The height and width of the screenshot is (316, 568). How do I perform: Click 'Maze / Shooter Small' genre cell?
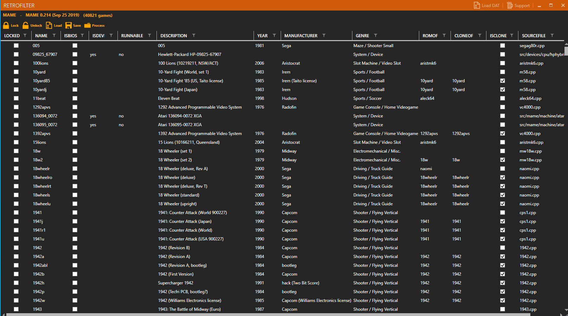tap(373, 46)
